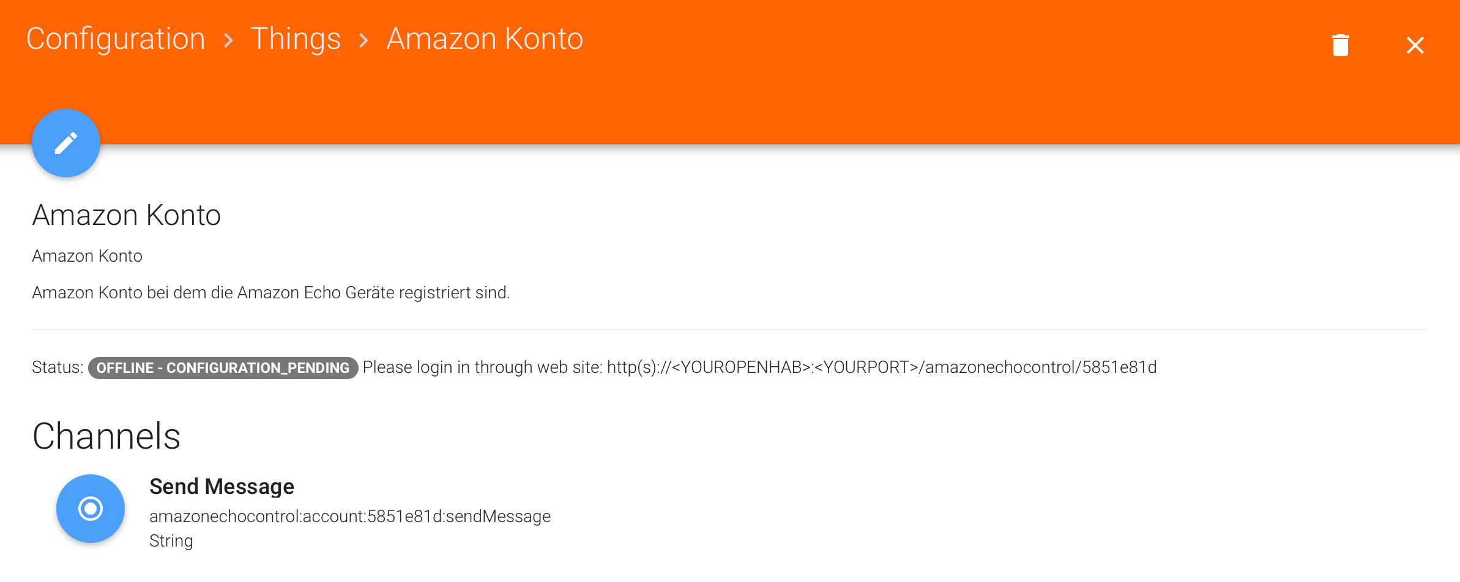Click the OFFLINE - CONFIGURATION_PENDING status badge
Image resolution: width=1460 pixels, height=582 pixels.
click(x=223, y=367)
